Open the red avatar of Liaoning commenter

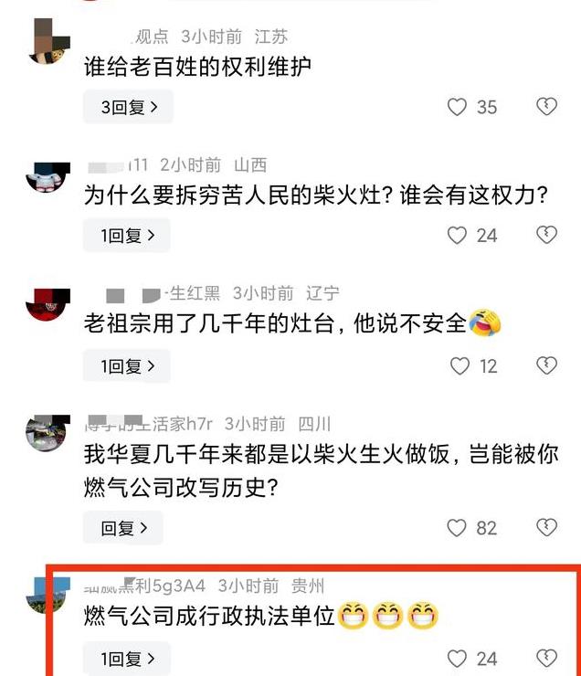(x=48, y=304)
